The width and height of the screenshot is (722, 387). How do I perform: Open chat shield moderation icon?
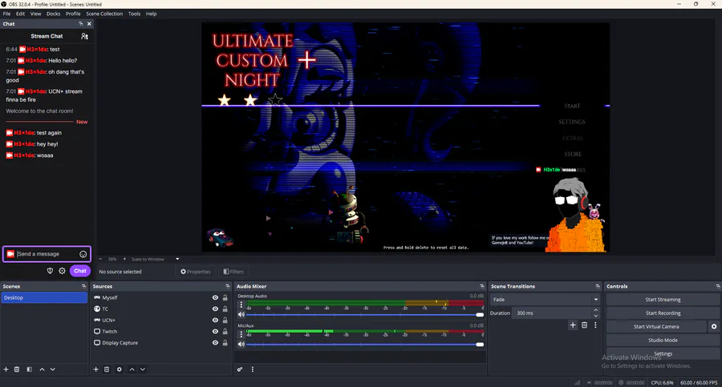point(51,271)
